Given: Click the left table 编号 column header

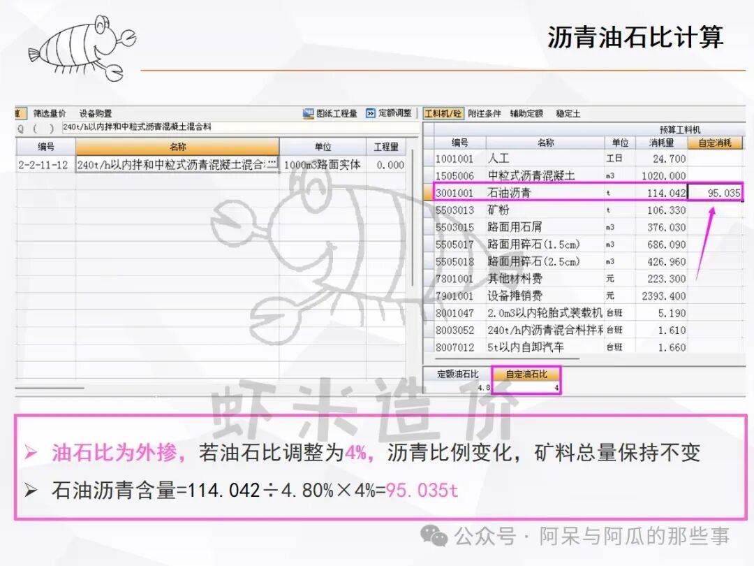Looking at the screenshot, I should 45,147.
